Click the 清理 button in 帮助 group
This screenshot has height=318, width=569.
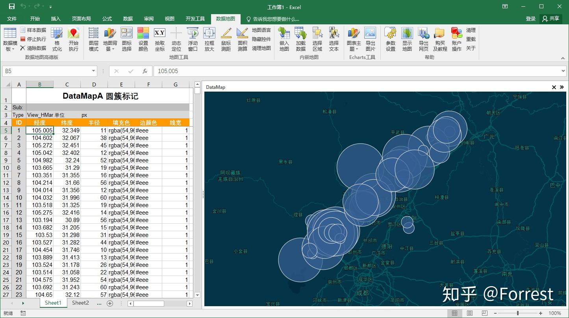pyautogui.click(x=471, y=30)
